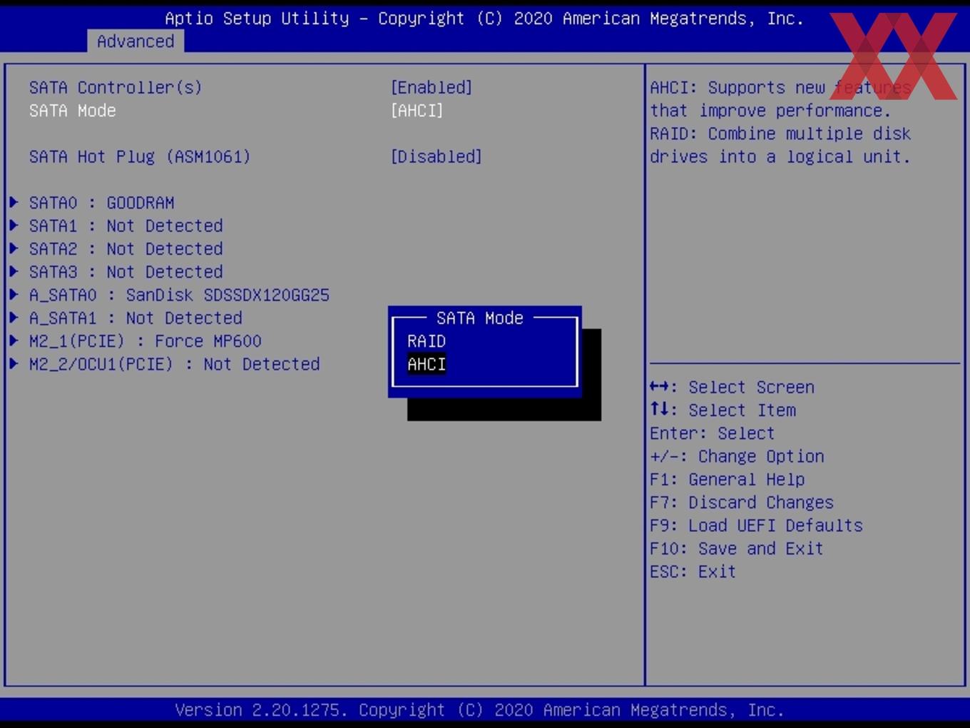Open A_SATA1 : Not Detected entry
This screenshot has width=970, height=728.
(x=136, y=318)
